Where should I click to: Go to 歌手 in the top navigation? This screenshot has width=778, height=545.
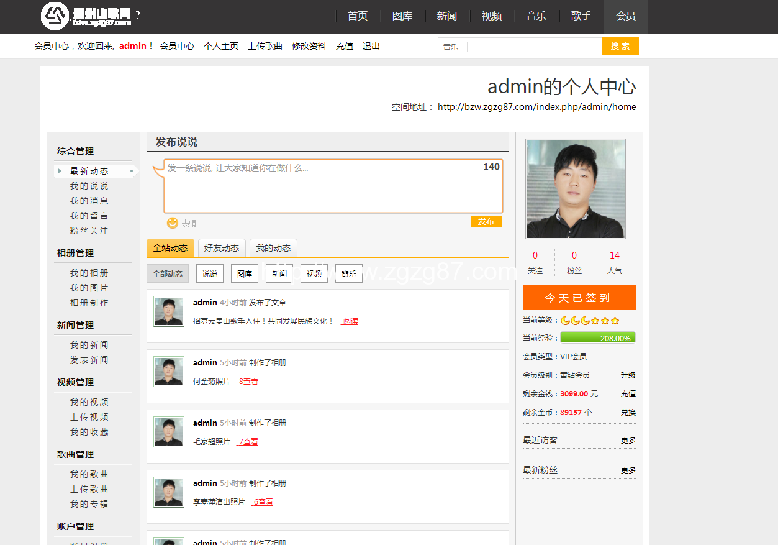(581, 16)
